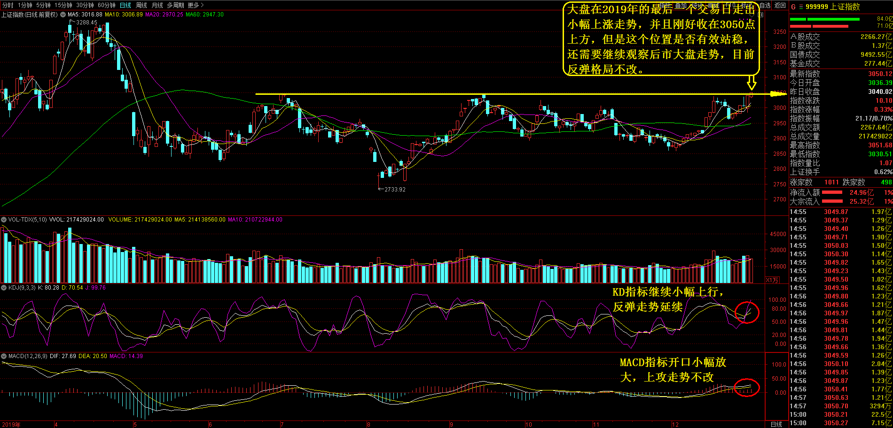Image resolution: width=893 pixels, height=428 pixels.
Task: Click the 3288.45 high price label
Action: (86, 22)
